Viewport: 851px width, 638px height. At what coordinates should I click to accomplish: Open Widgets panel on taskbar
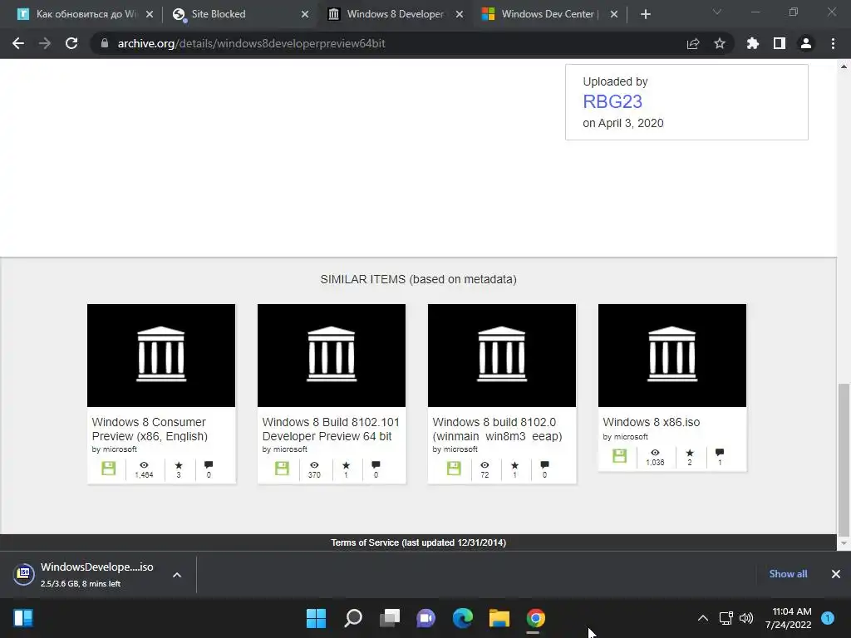(23, 618)
